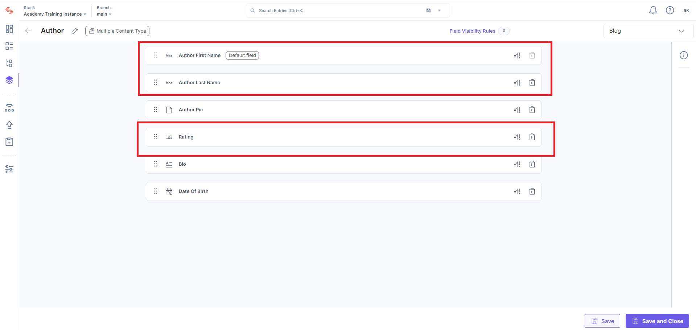The height and width of the screenshot is (330, 696).
Task: Expand the Stack Academy Training Instance dropdown
Action: coord(55,14)
